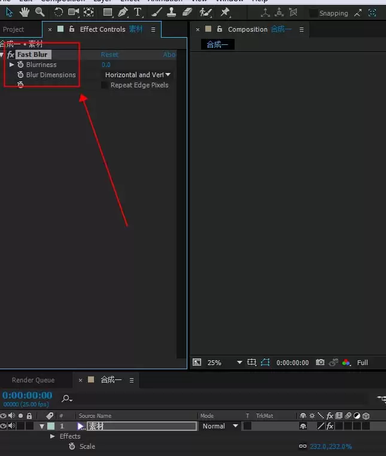386x456 pixels.
Task: Select the Horizontal Type tool
Action: point(138,12)
